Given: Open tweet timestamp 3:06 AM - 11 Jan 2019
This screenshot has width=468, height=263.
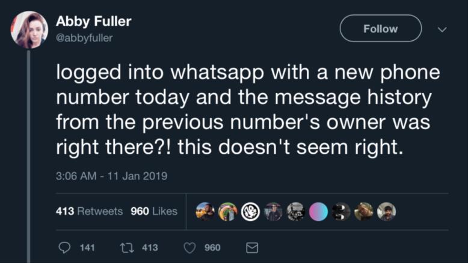Looking at the screenshot, I should (111, 176).
